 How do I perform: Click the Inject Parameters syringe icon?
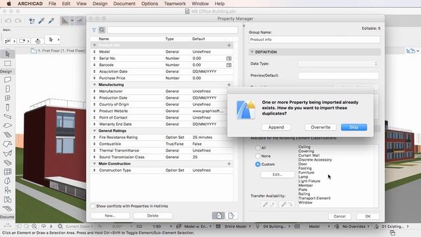[51, 20]
